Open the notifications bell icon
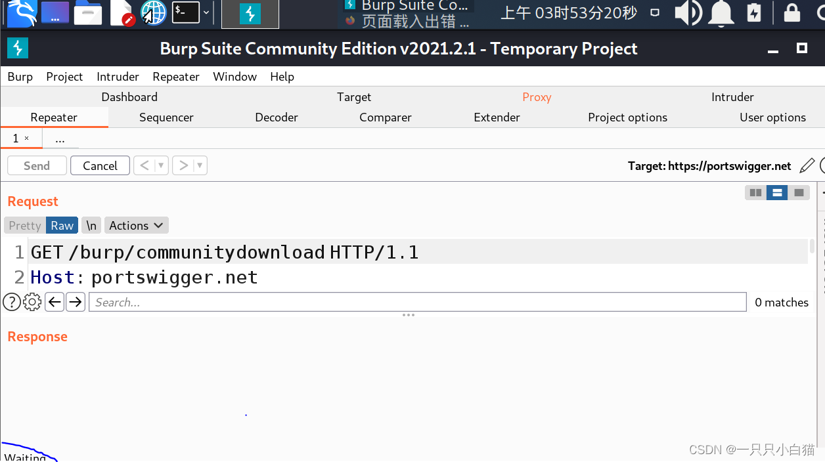The image size is (825, 462). [722, 12]
